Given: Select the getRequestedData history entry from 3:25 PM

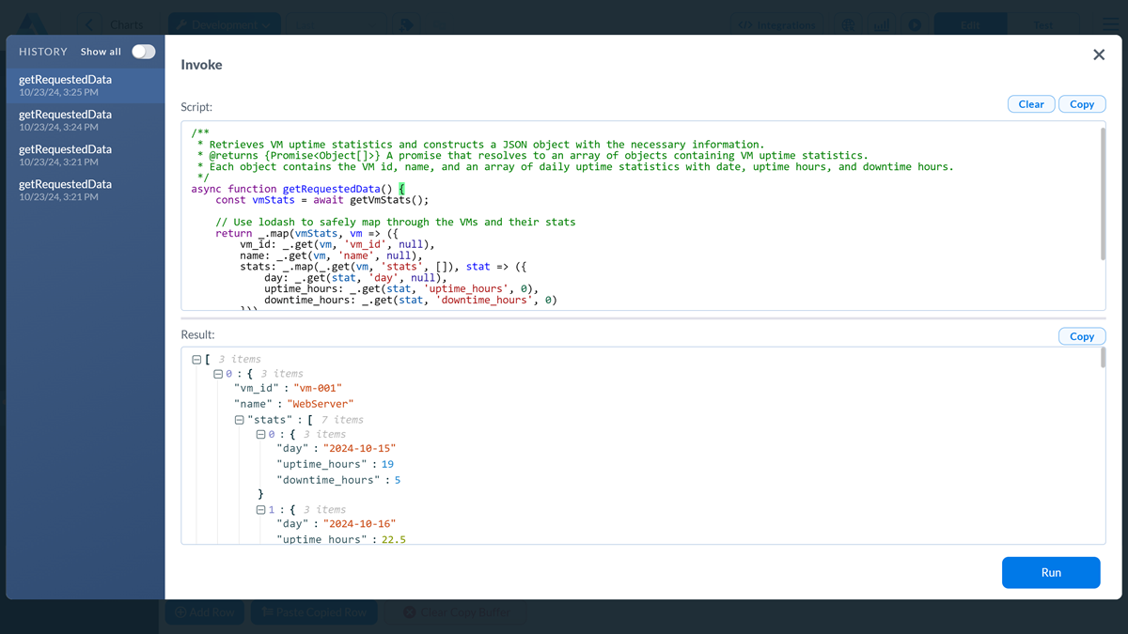Looking at the screenshot, I should (x=85, y=86).
